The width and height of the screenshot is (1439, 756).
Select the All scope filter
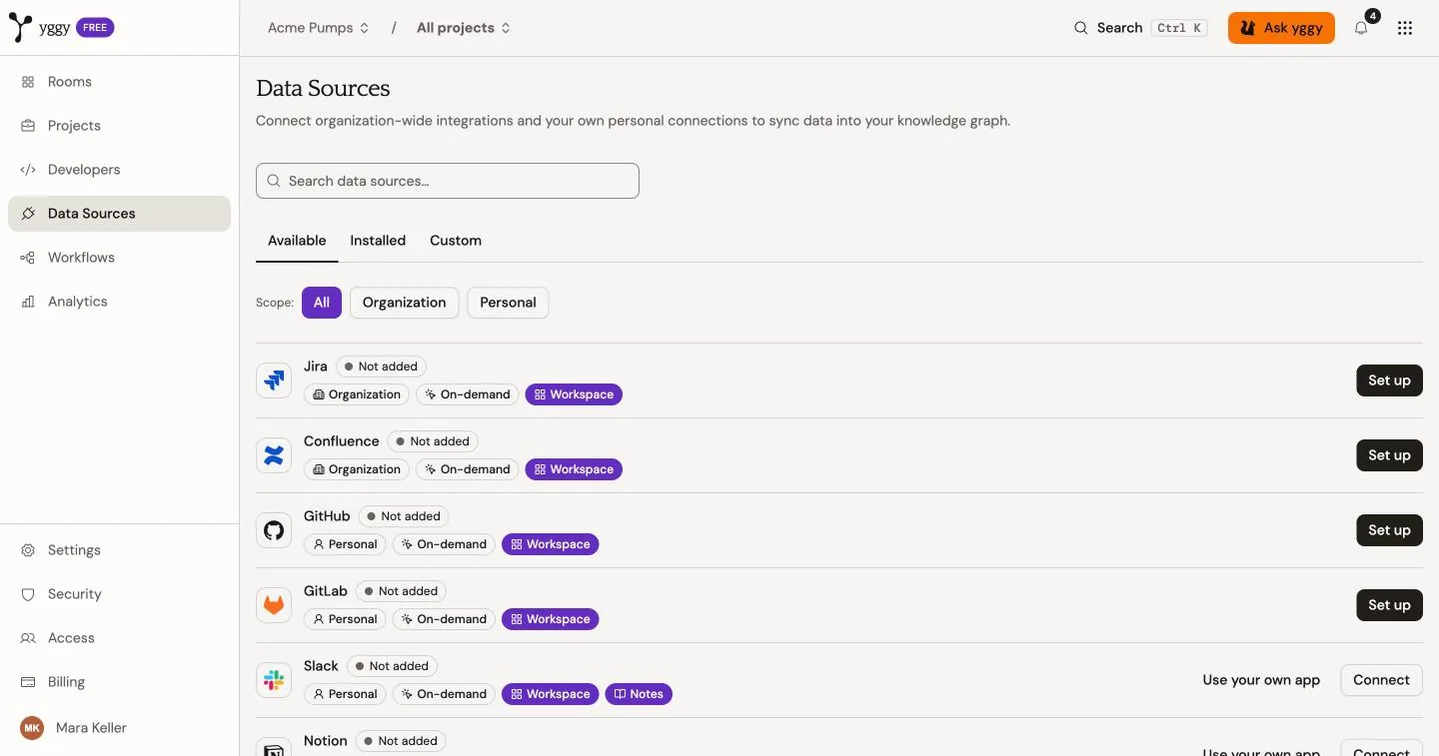[x=322, y=303]
